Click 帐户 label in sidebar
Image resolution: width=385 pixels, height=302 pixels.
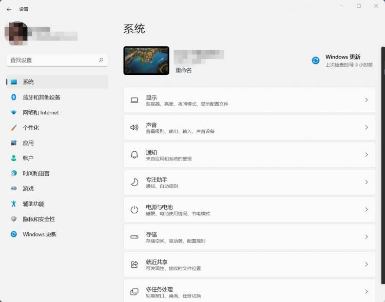[x=28, y=158]
